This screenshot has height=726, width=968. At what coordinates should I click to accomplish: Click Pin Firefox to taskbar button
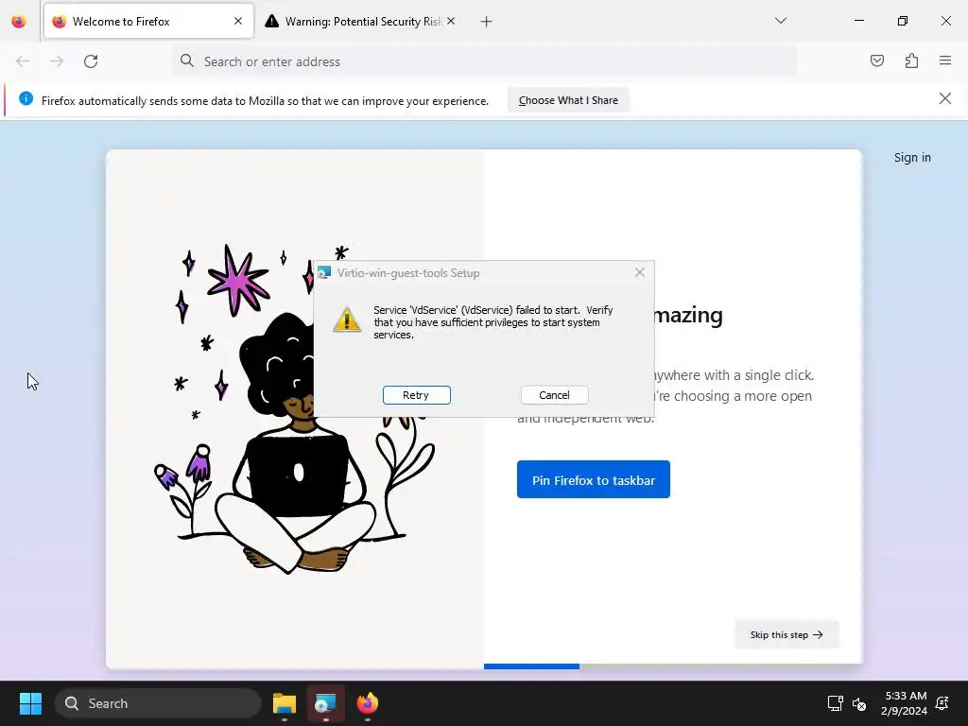click(x=594, y=479)
